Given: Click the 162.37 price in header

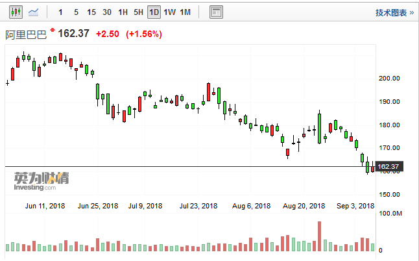Looking at the screenshot, I should pos(73,34).
